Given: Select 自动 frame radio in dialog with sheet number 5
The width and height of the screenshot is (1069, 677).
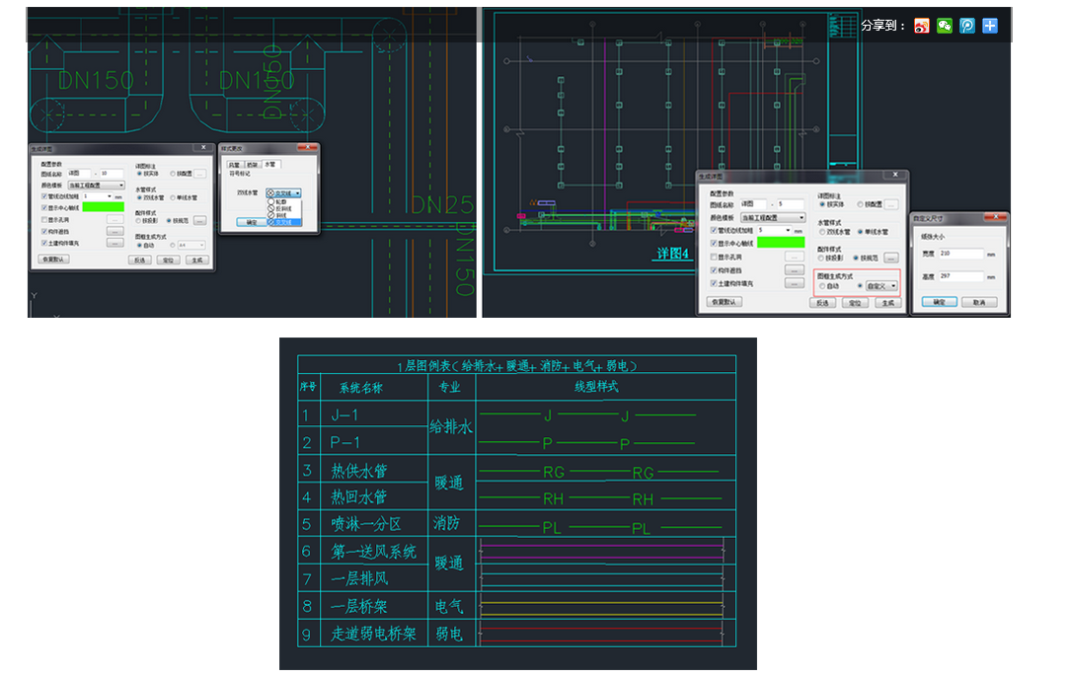Looking at the screenshot, I should point(822,286).
